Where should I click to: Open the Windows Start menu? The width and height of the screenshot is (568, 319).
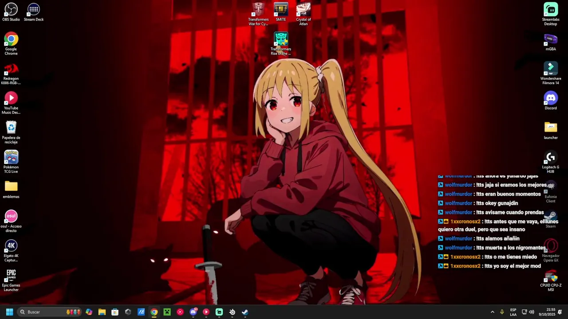[x=9, y=312]
